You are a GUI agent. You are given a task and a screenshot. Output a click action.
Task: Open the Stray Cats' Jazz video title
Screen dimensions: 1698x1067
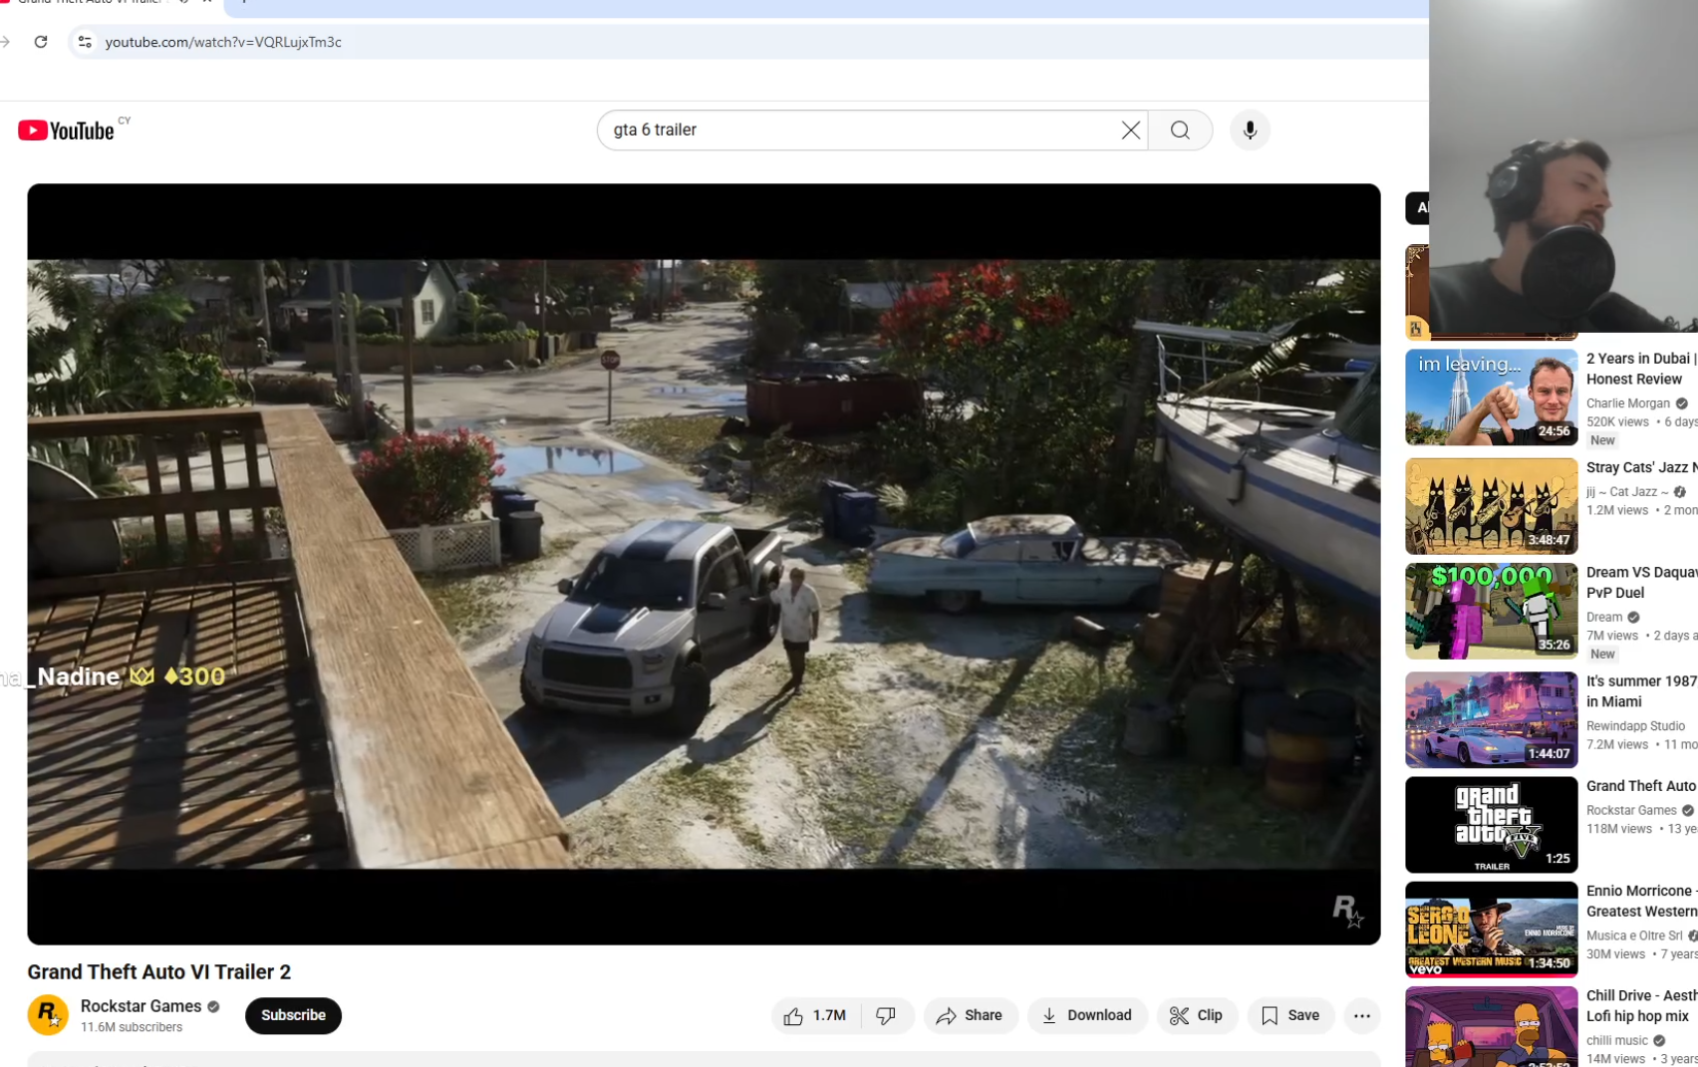coord(1641,467)
